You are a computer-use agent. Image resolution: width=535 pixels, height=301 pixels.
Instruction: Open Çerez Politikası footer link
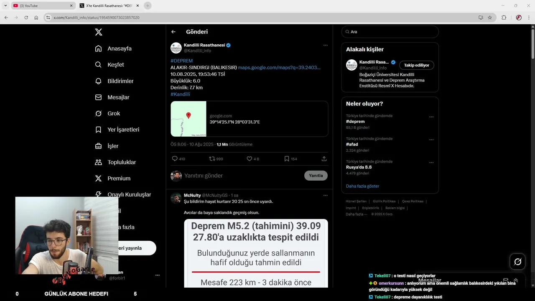413,202
